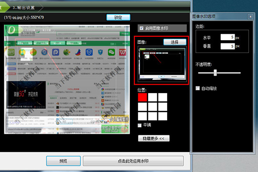Select the bottom-left position square
258x172 pixels.
[142, 116]
